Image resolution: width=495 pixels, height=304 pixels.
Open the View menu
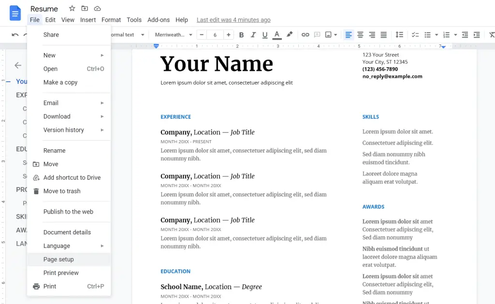(x=68, y=20)
